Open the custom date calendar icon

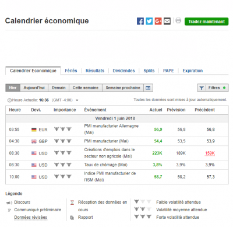tap(148, 88)
